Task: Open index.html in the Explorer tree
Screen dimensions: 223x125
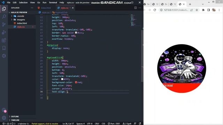Action: tap(22, 23)
